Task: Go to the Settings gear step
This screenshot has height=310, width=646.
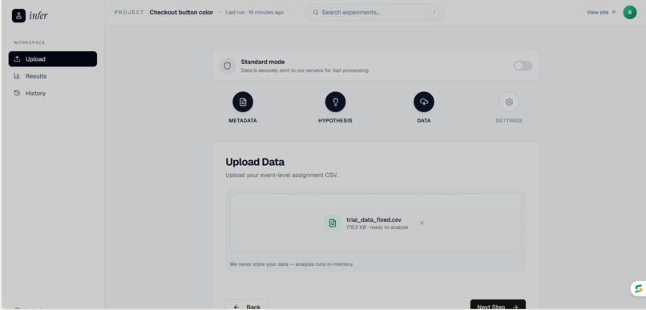Action: 509,102
